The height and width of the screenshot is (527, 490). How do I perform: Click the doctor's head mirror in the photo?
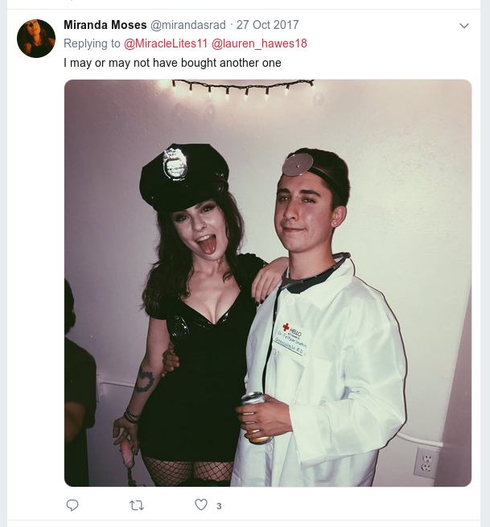coord(298,165)
